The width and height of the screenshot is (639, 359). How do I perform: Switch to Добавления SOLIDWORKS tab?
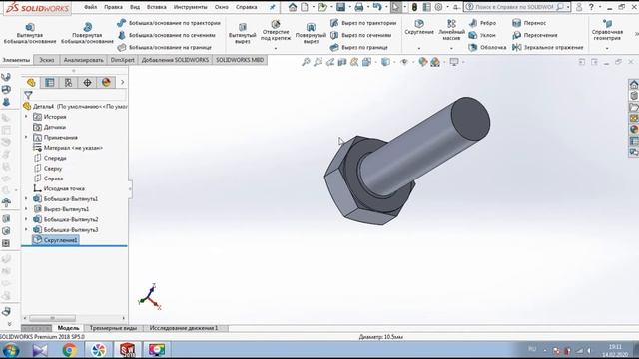tap(175, 60)
